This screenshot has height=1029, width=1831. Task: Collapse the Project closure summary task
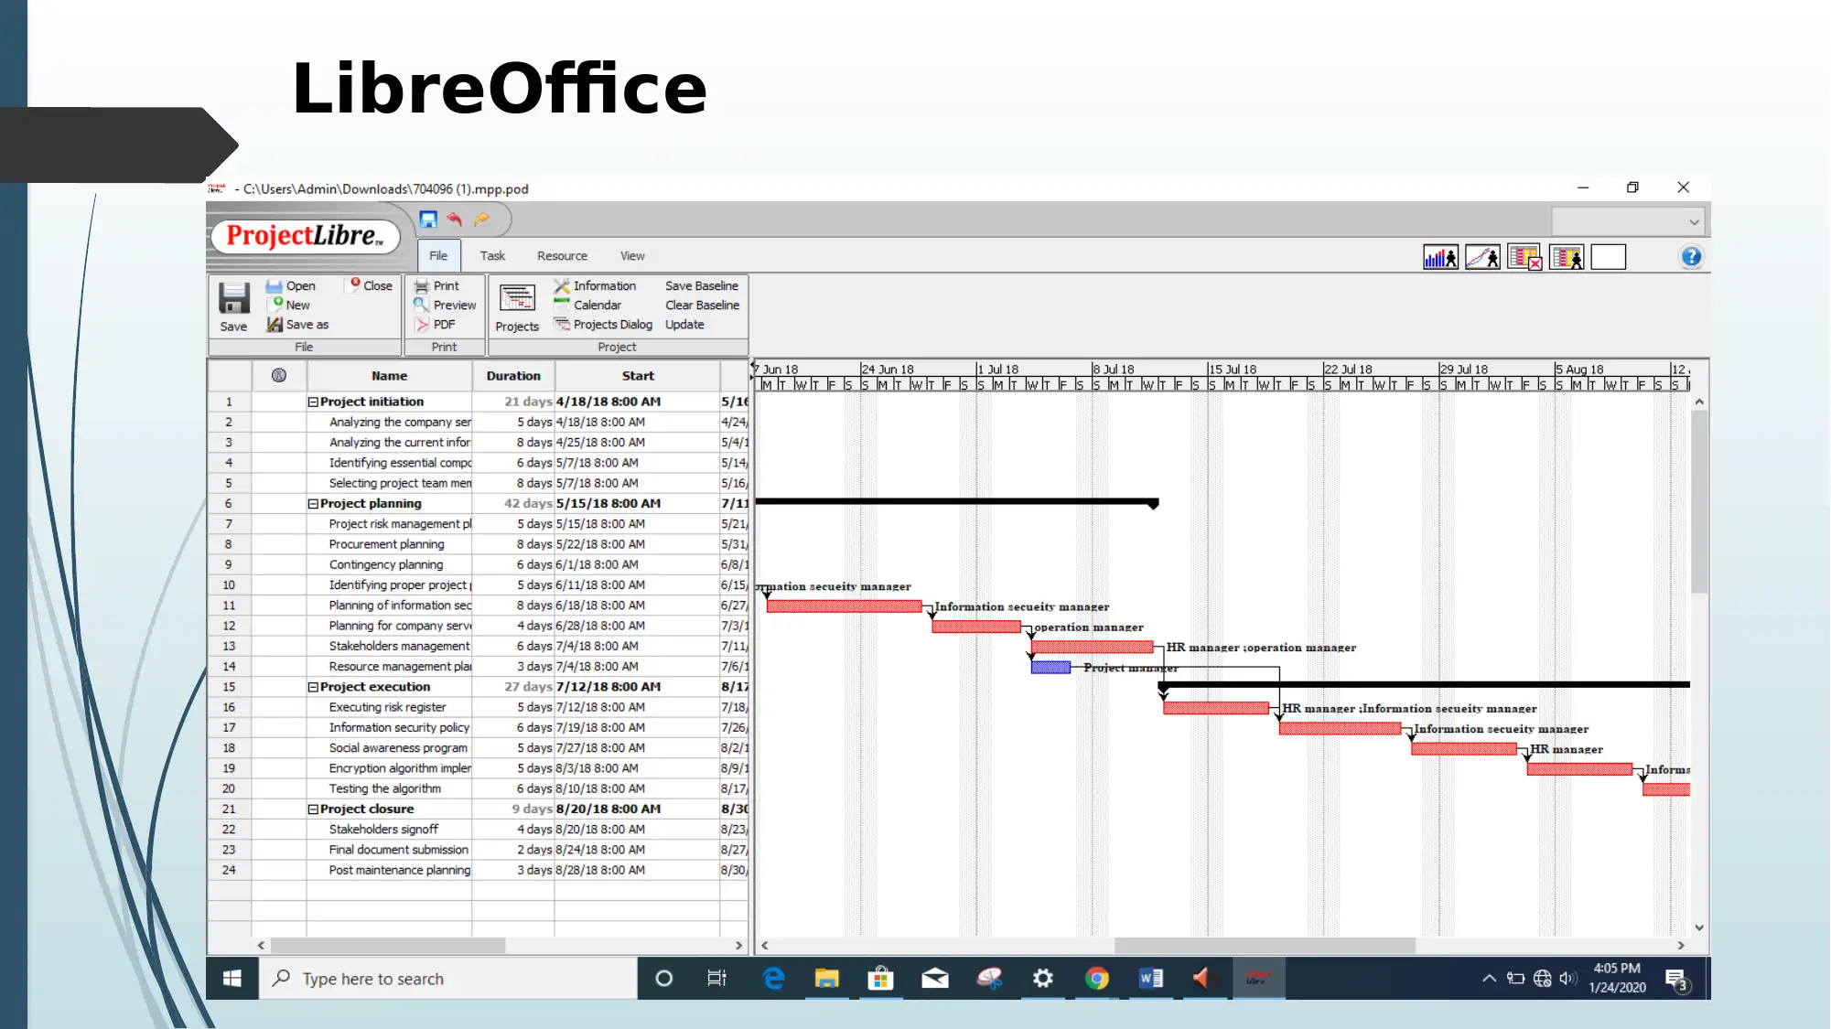tap(313, 809)
